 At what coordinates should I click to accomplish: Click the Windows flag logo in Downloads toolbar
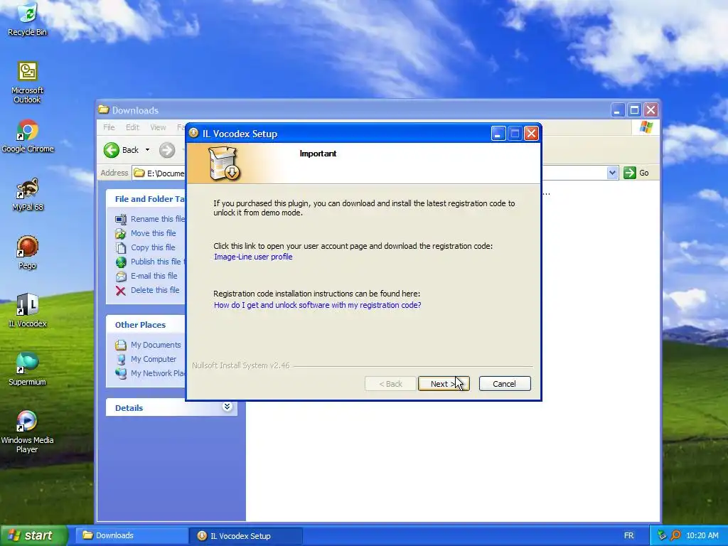pyautogui.click(x=646, y=127)
